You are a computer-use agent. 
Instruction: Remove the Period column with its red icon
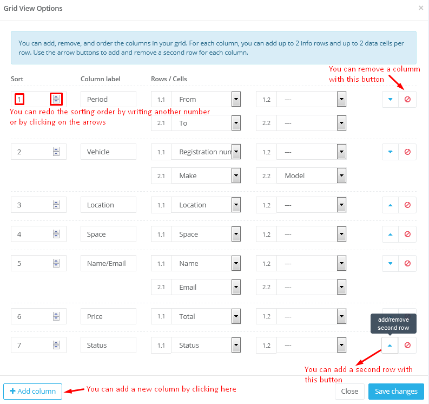[407, 100]
